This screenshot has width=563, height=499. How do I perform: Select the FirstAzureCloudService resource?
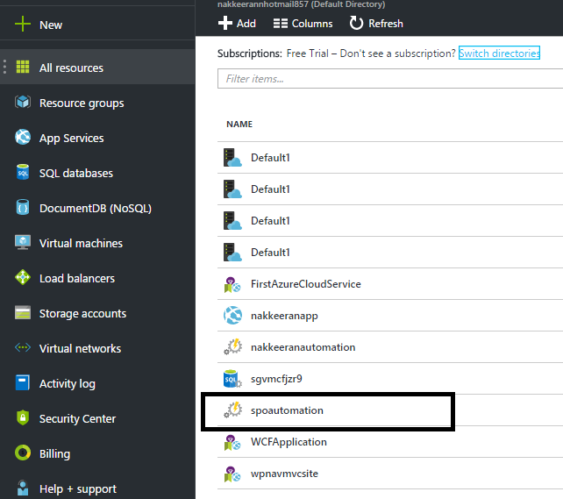[x=305, y=284]
